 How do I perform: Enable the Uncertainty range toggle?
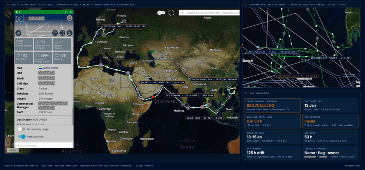tap(21, 129)
